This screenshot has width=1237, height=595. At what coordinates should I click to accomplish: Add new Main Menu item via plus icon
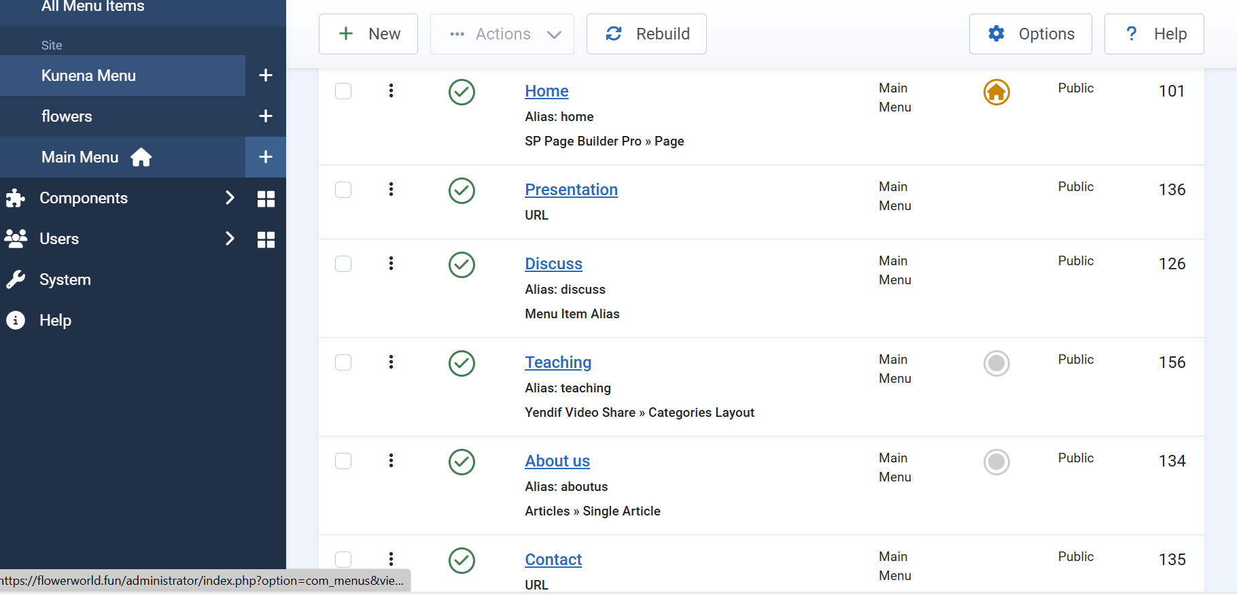coord(266,157)
